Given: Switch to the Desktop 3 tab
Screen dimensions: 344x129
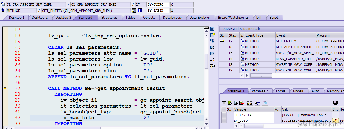Looking at the screenshot, I should point(63,17).
